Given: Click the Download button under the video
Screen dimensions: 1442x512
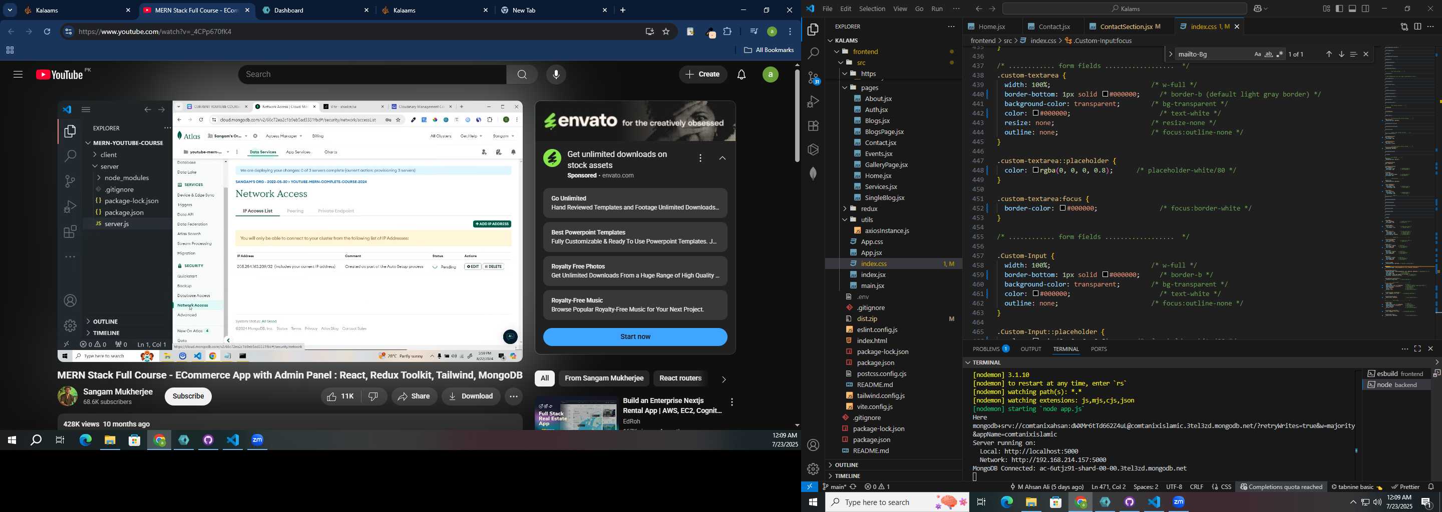Looking at the screenshot, I should (471, 396).
